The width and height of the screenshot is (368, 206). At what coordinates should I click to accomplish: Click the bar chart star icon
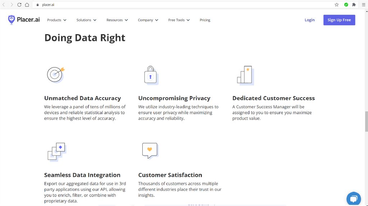245,75
